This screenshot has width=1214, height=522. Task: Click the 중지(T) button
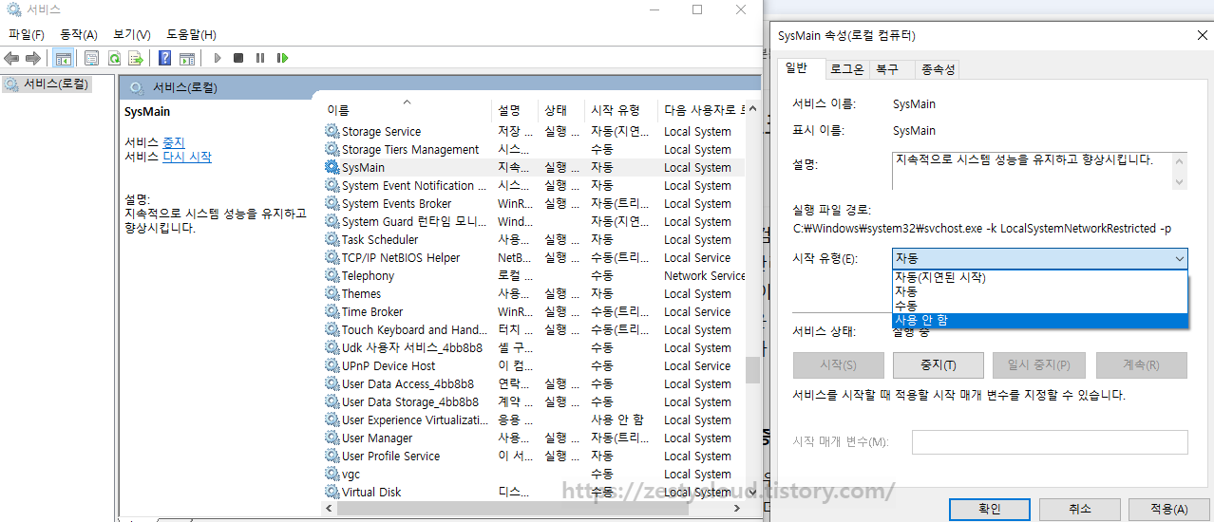938,365
